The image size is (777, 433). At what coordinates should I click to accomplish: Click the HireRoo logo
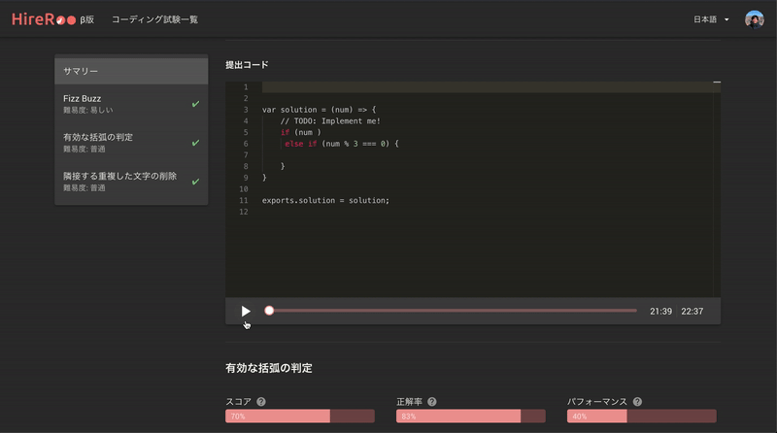(44, 19)
